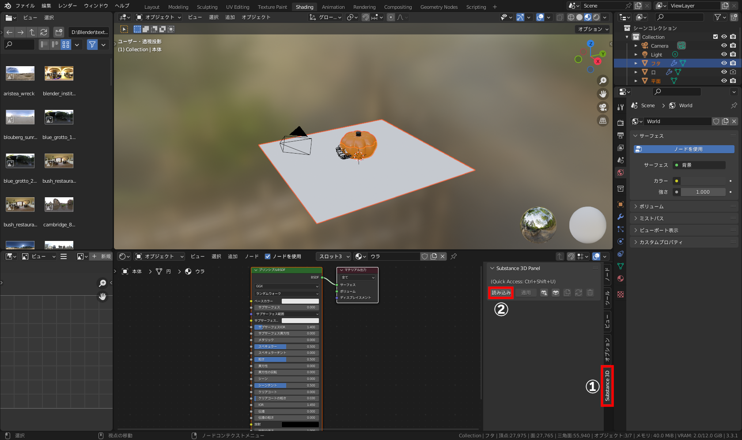This screenshot has height=440, width=742.
Task: Click the 読み込み button in Substance 3D Panel
Action: coord(500,292)
